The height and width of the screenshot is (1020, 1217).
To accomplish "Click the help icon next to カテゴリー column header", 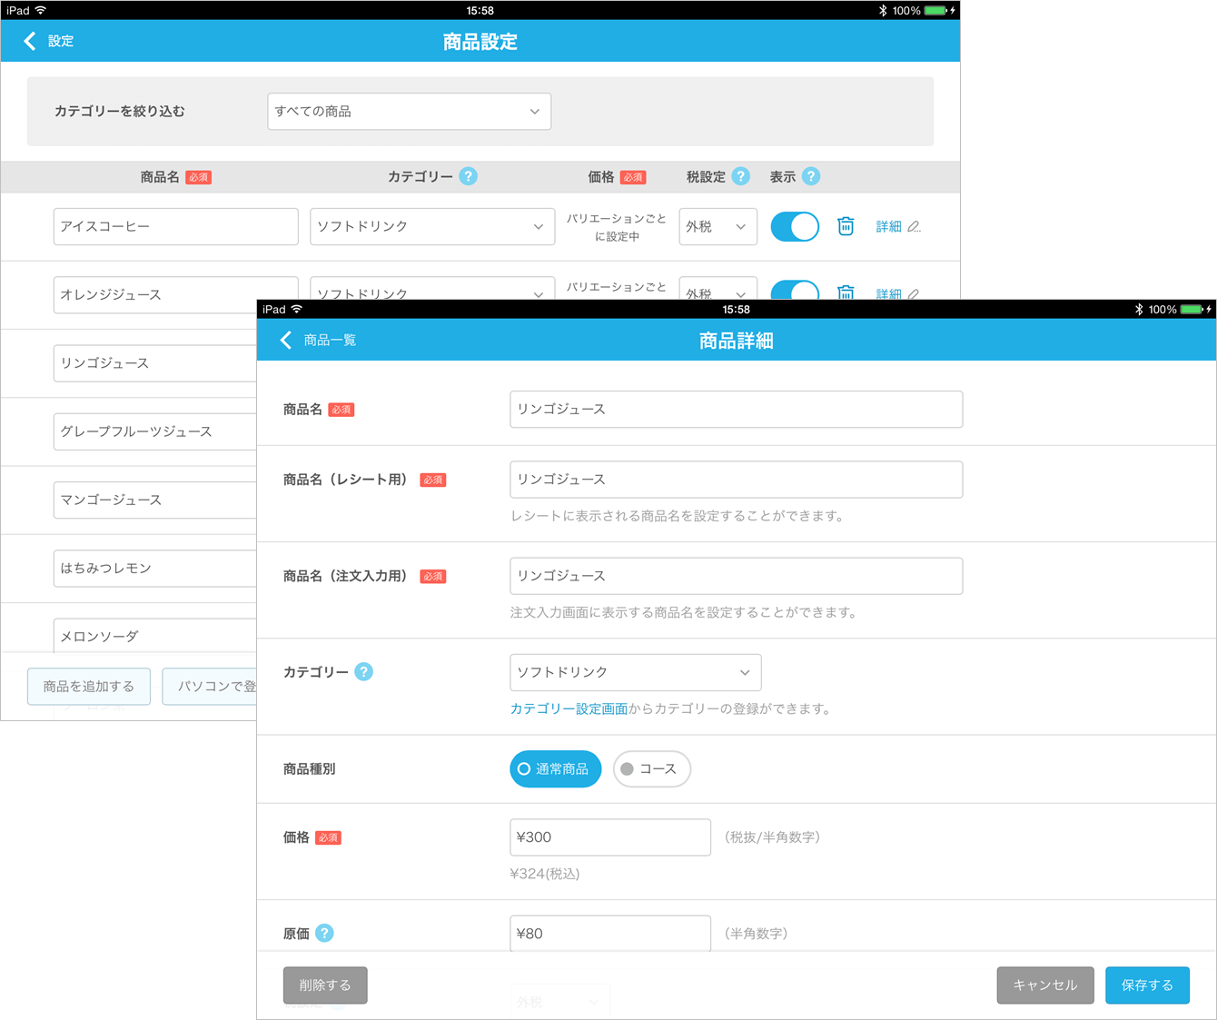I will click(468, 176).
